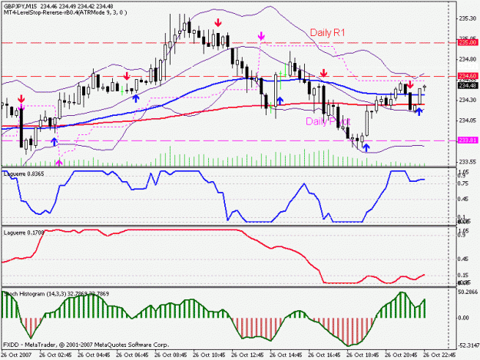The width and height of the screenshot is (480, 360).
Task: Select the Laguerre 0.8365 indicator label
Action: click(x=24, y=173)
